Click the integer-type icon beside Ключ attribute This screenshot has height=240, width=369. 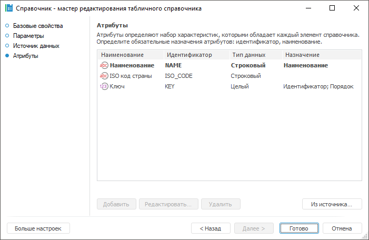[x=104, y=87]
